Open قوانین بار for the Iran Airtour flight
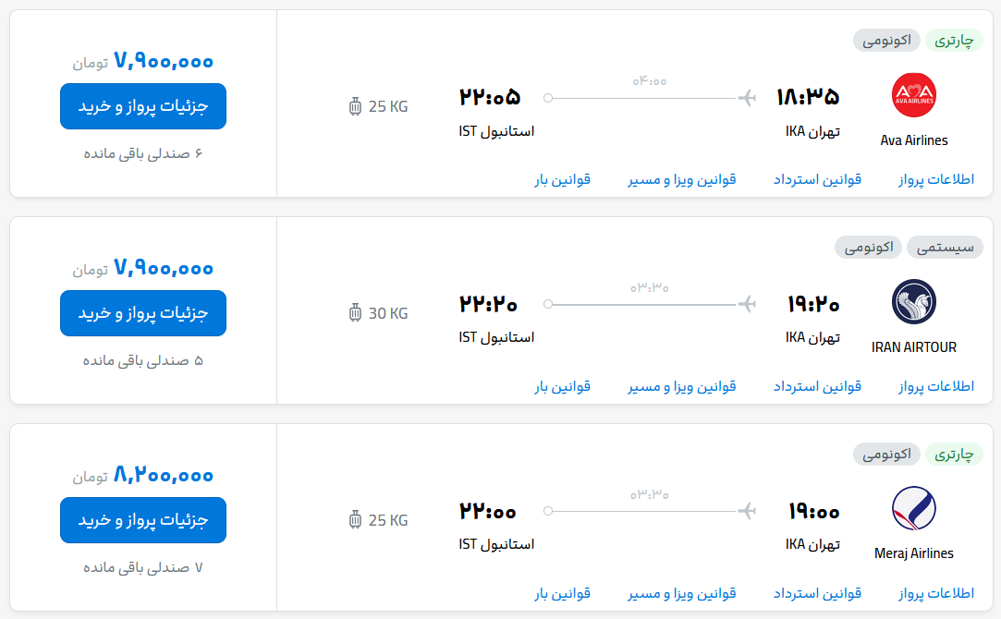 point(562,386)
